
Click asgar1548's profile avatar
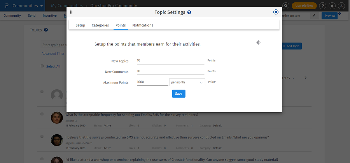[x=57, y=118]
